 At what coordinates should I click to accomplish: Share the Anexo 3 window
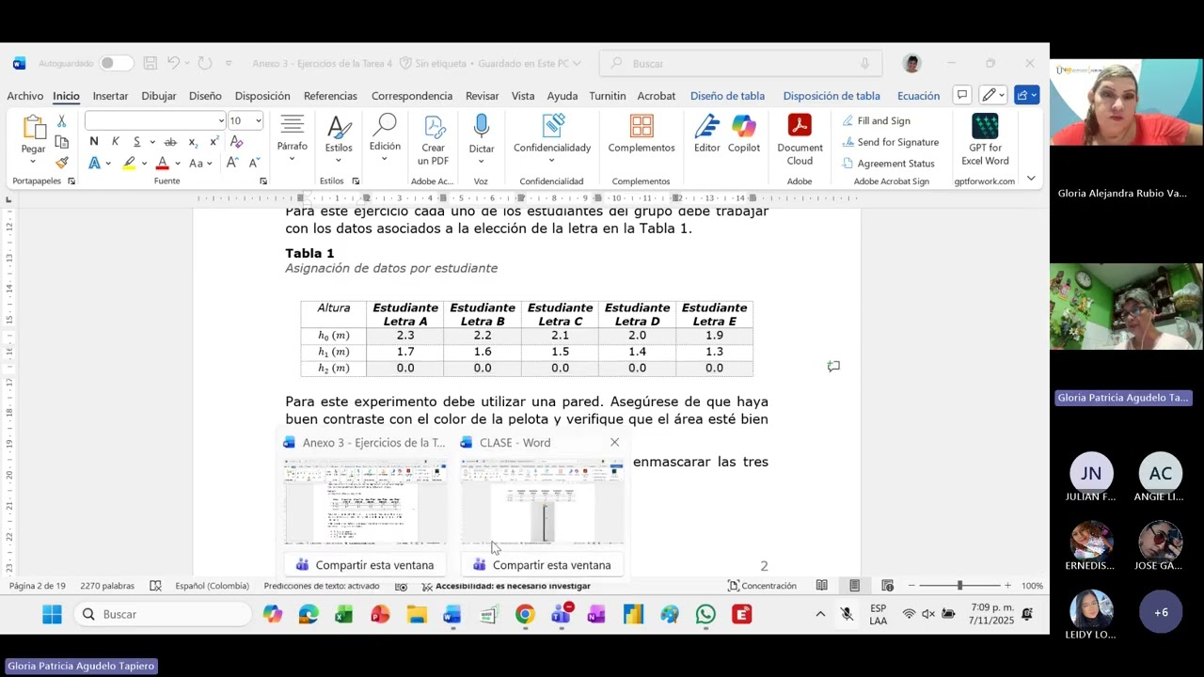[x=365, y=565]
